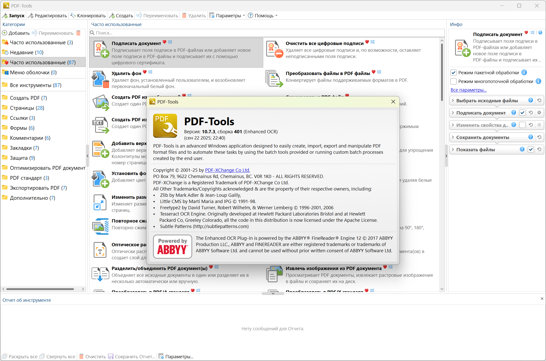Disable Режим пакетной обработки checkbox
Image resolution: width=546 pixels, height=361 pixels.
[454, 73]
